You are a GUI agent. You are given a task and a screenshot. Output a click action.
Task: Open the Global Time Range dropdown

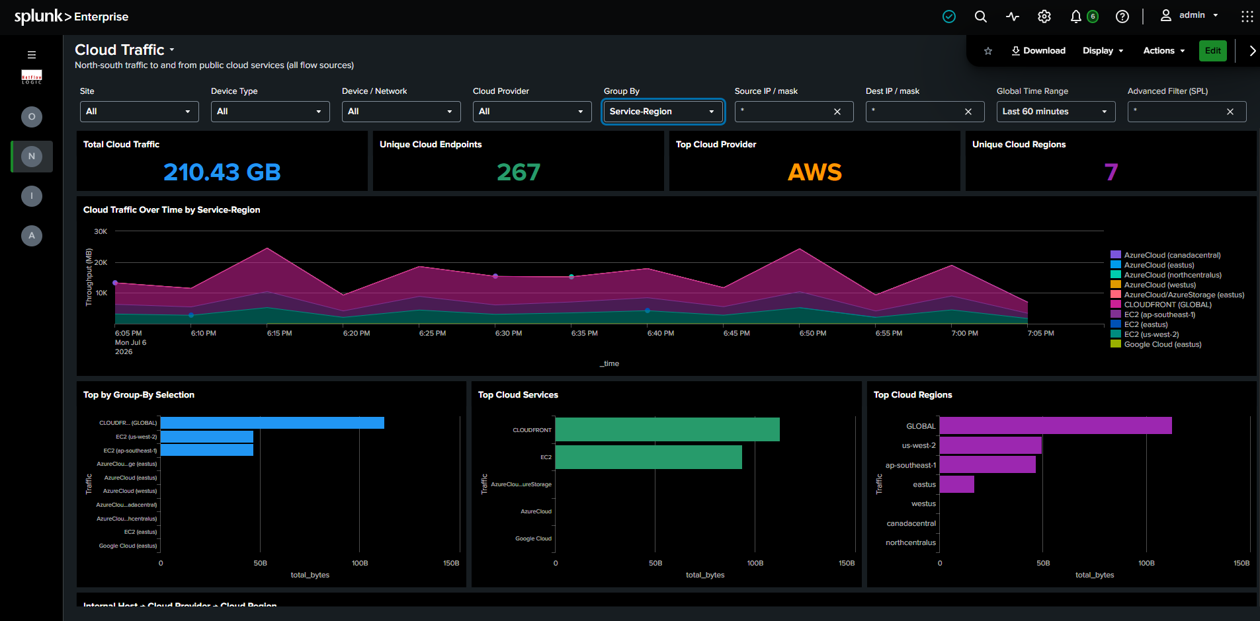(x=1056, y=112)
